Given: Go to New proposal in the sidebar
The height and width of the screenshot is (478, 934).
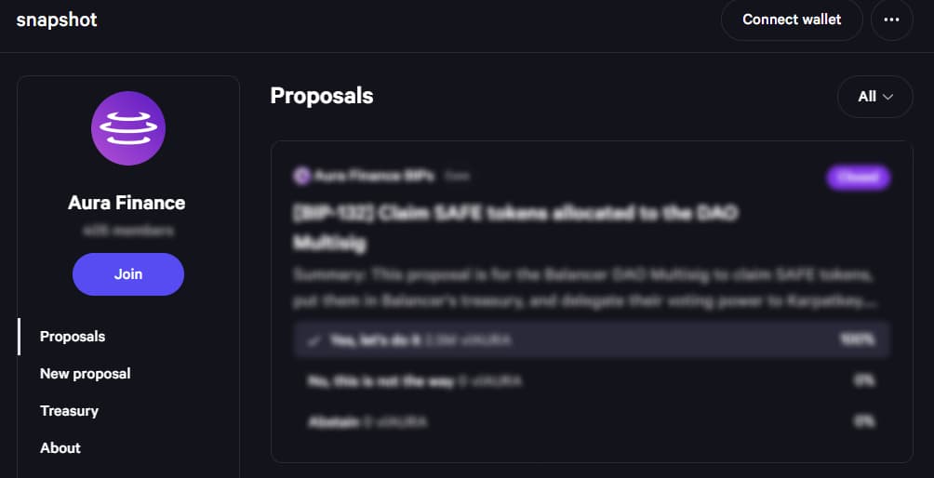Looking at the screenshot, I should click(86, 374).
